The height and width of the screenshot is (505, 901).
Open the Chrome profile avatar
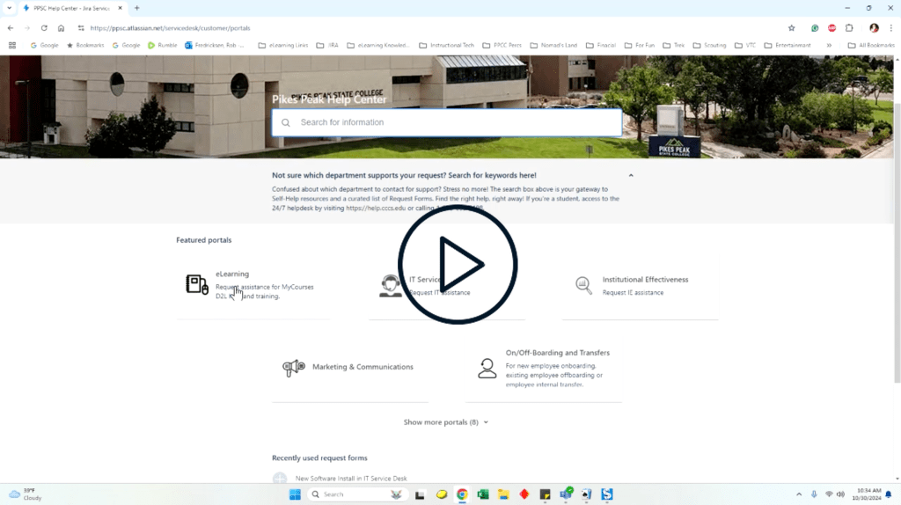click(x=874, y=27)
